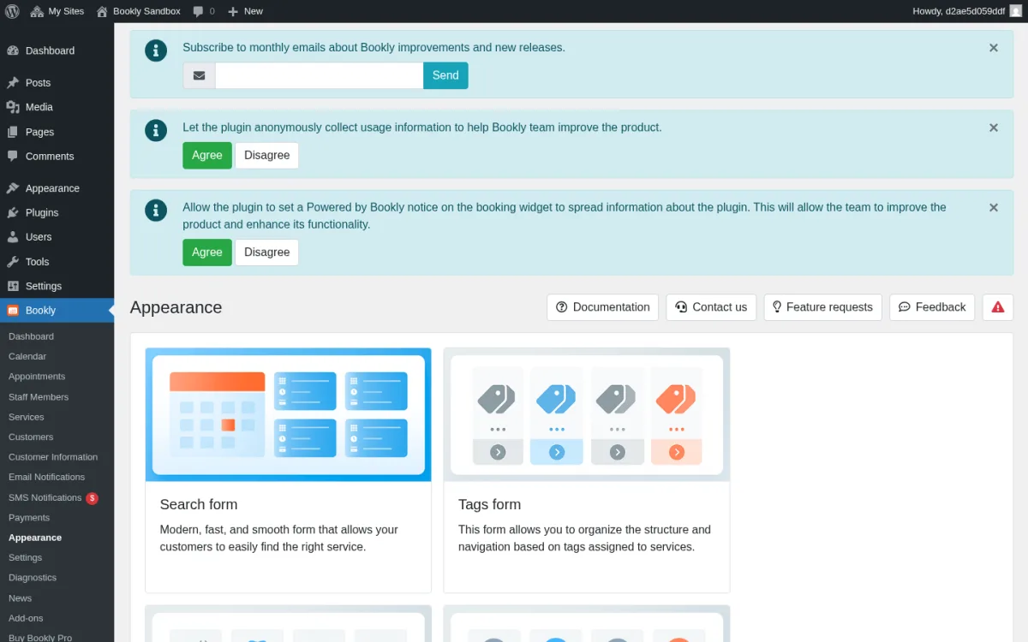Click the Feedback button
Viewport: 1028px width, 642px height.
[x=932, y=307]
